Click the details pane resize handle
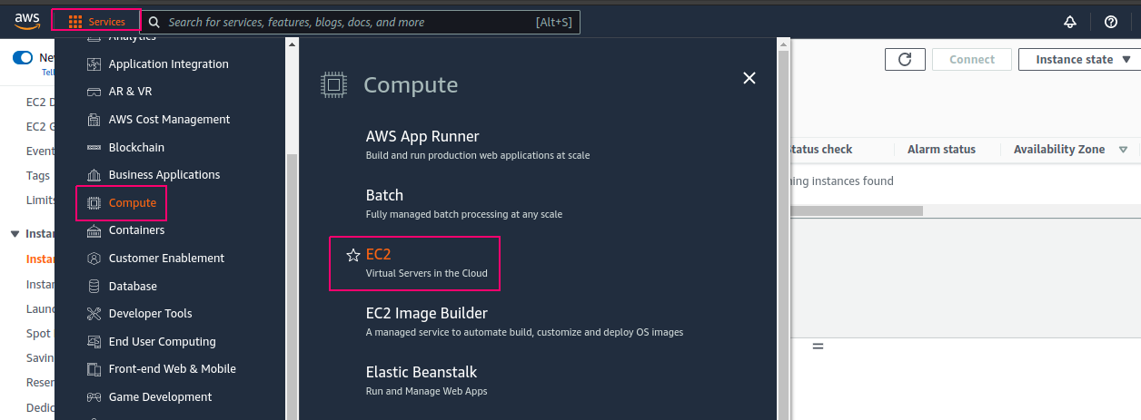 pyautogui.click(x=818, y=347)
